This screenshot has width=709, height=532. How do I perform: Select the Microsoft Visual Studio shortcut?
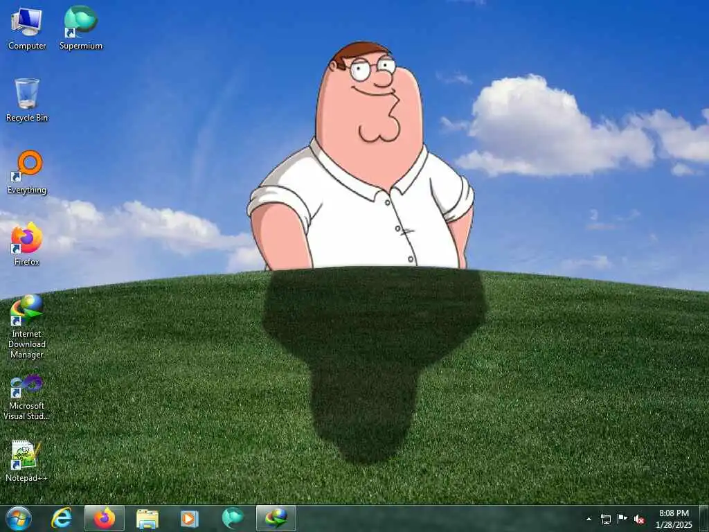[x=27, y=398]
